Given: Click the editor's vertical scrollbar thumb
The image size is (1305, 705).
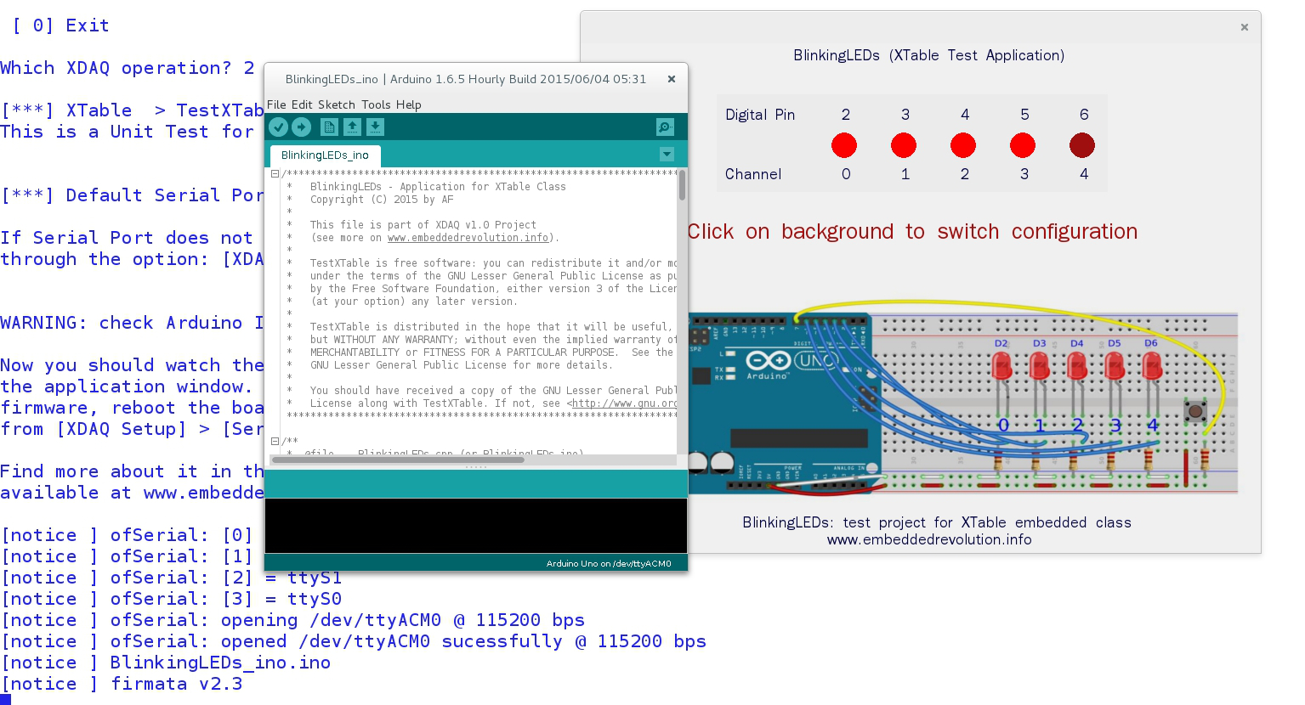Looking at the screenshot, I should [x=682, y=185].
